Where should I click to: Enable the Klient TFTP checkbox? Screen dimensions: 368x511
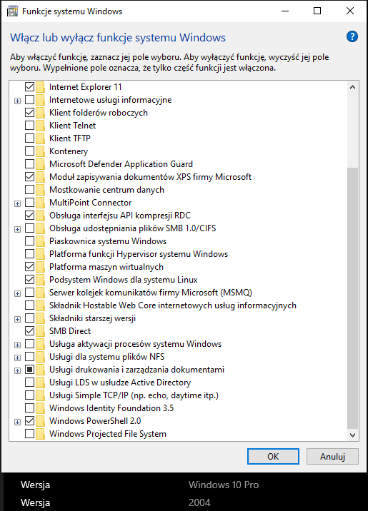(x=30, y=138)
